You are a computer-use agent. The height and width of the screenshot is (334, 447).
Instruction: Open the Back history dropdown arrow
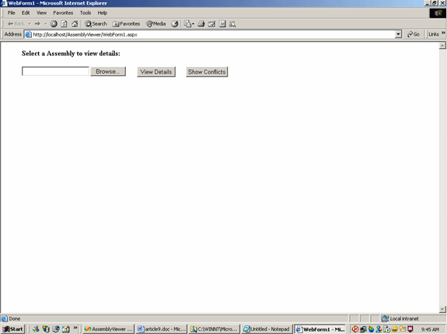point(29,24)
